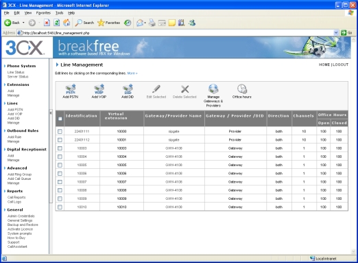Image resolution: width=358 pixels, height=263 pixels.
Task: Click the Add PSTN toolbar icon
Action: click(71, 89)
